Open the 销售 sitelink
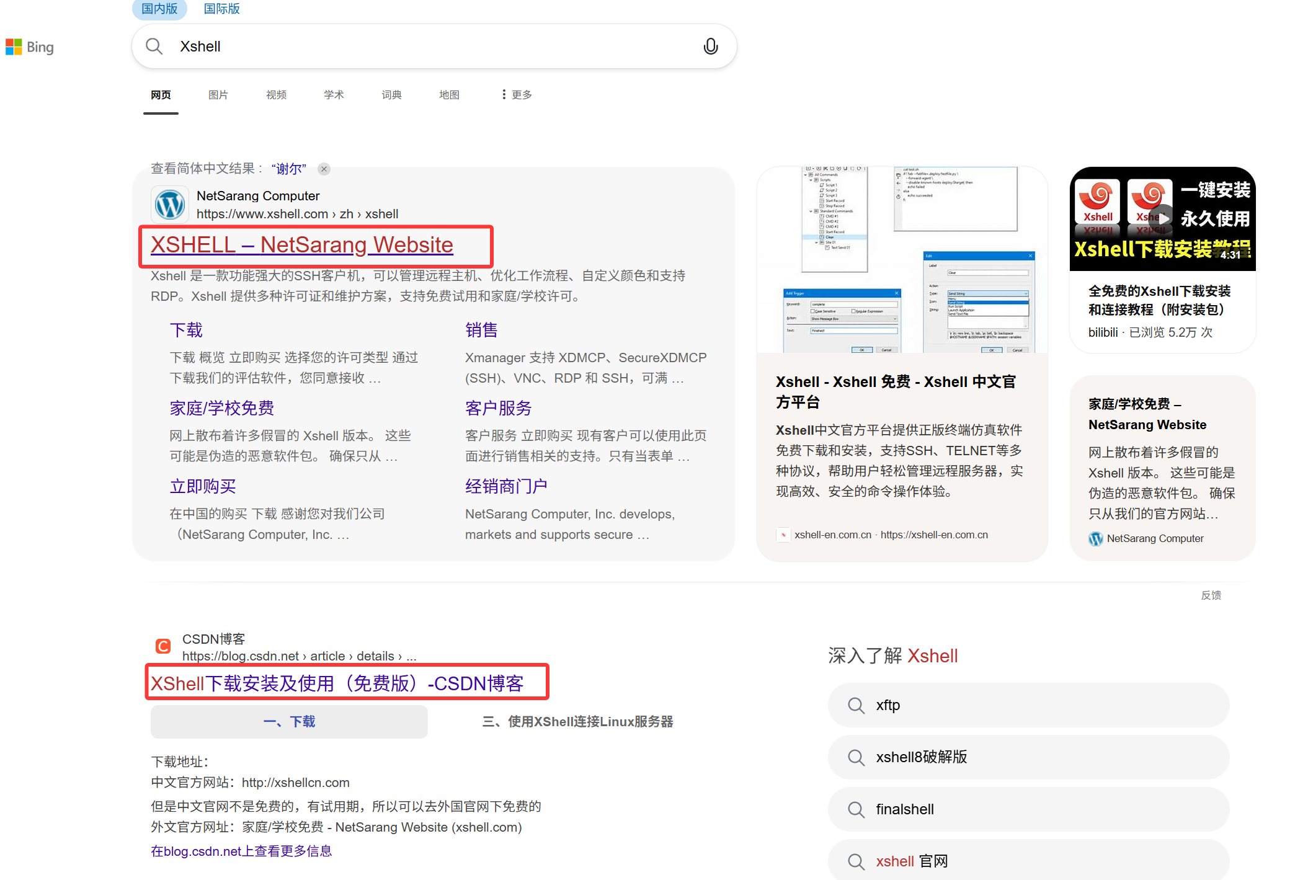This screenshot has width=1290, height=880. (481, 330)
